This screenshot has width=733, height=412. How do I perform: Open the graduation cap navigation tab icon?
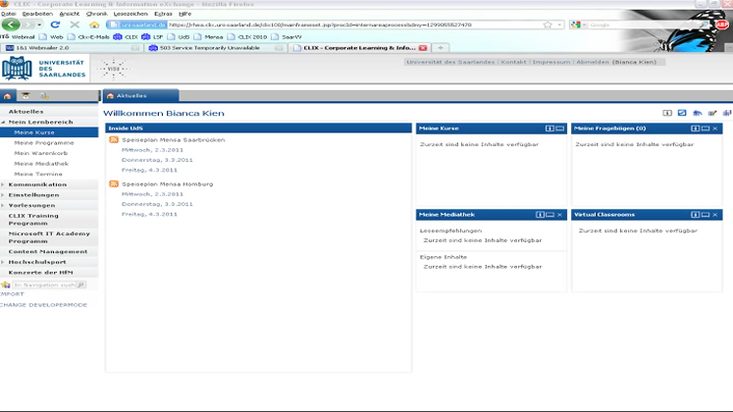click(x=26, y=96)
